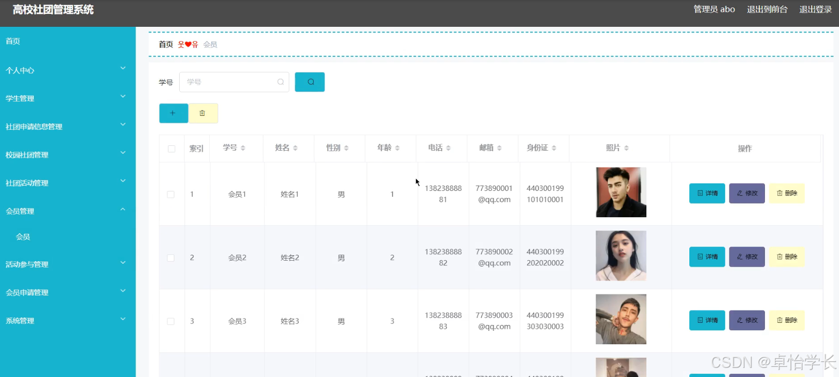Viewport: 839px width, 377px height.
Task: Click the plus add-member button
Action: coord(173,113)
